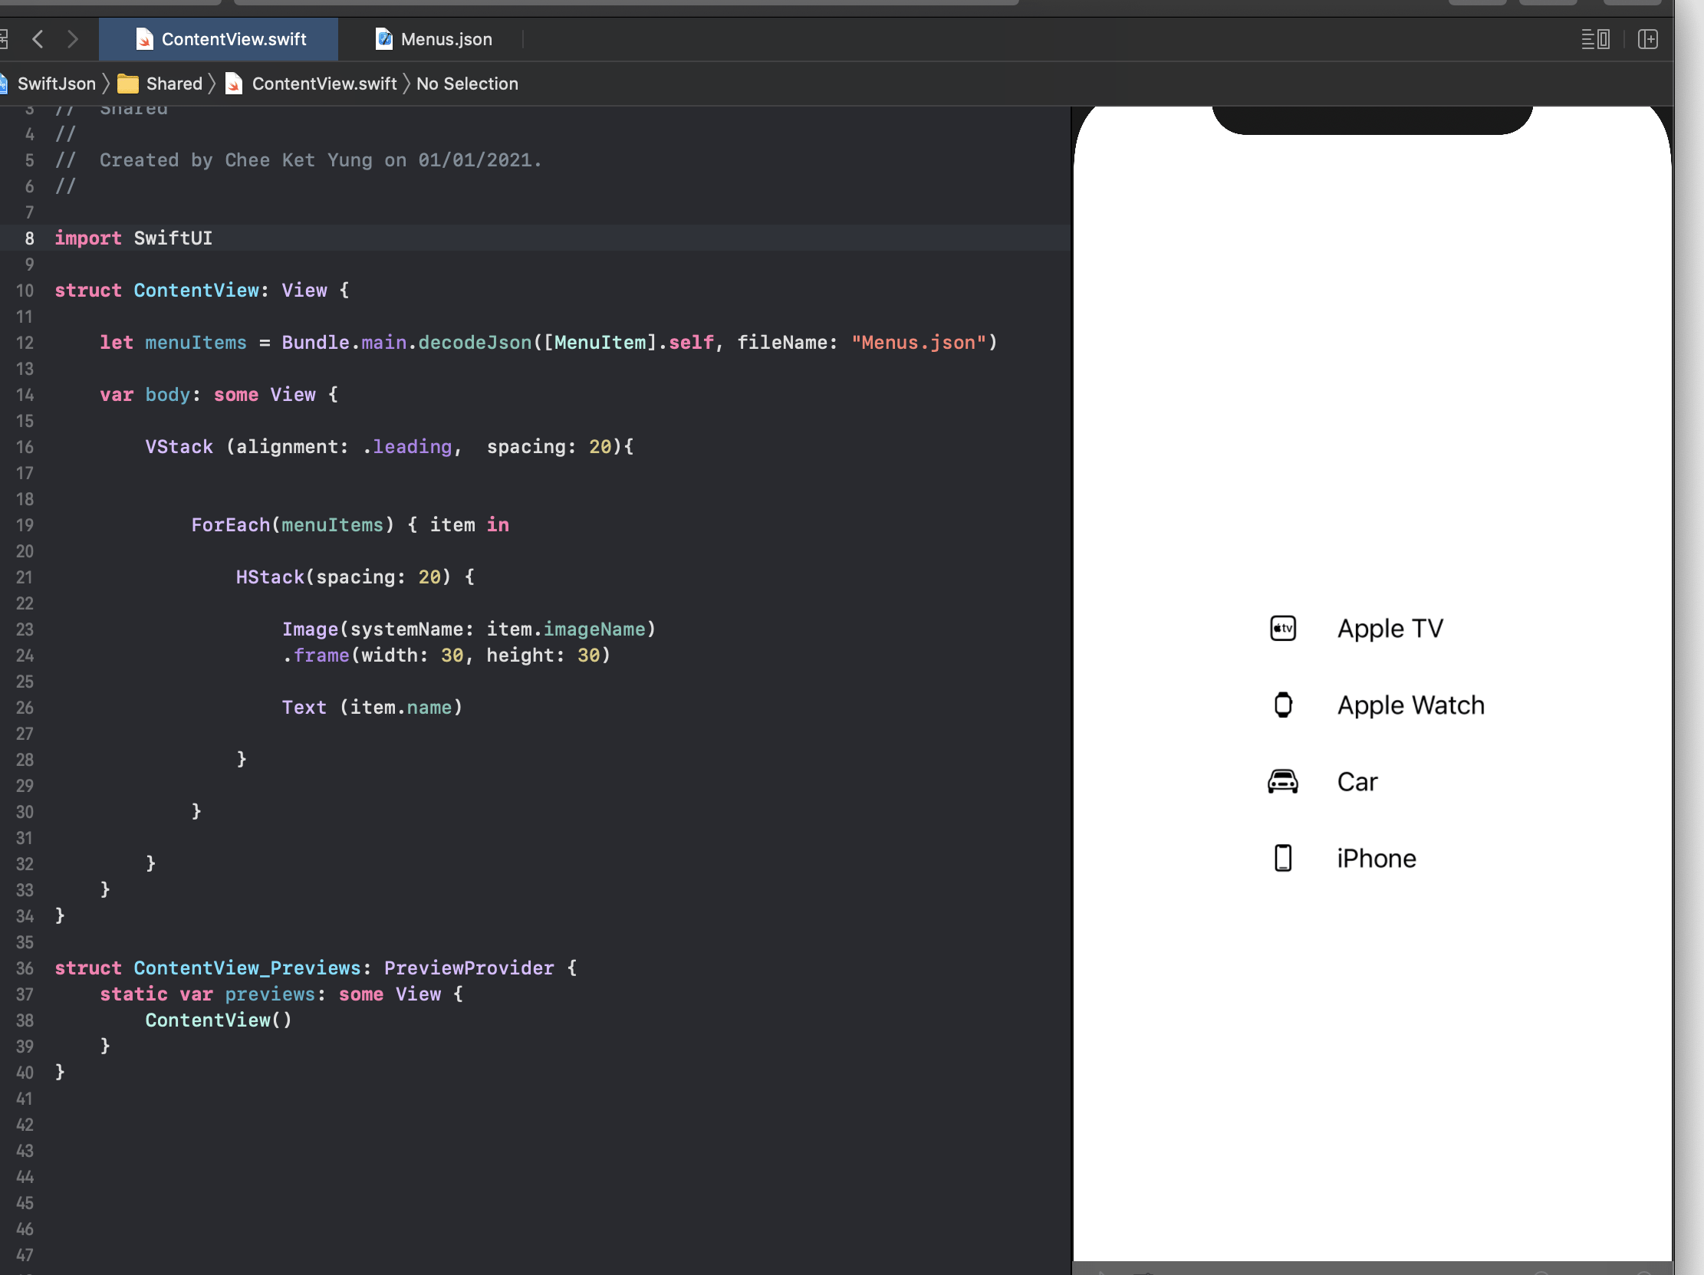
Task: Open the SwiftJson breadcrumb dropdown
Action: coord(56,83)
